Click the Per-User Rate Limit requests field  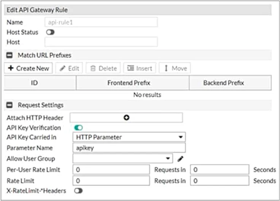[111, 170]
